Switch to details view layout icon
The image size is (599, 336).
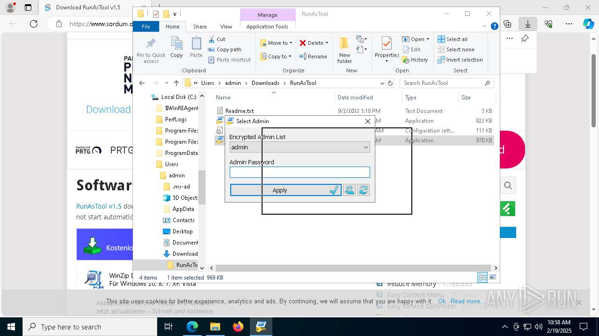482,277
